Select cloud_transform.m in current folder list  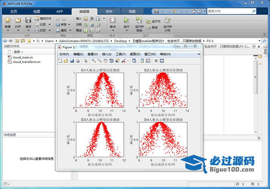(26, 62)
